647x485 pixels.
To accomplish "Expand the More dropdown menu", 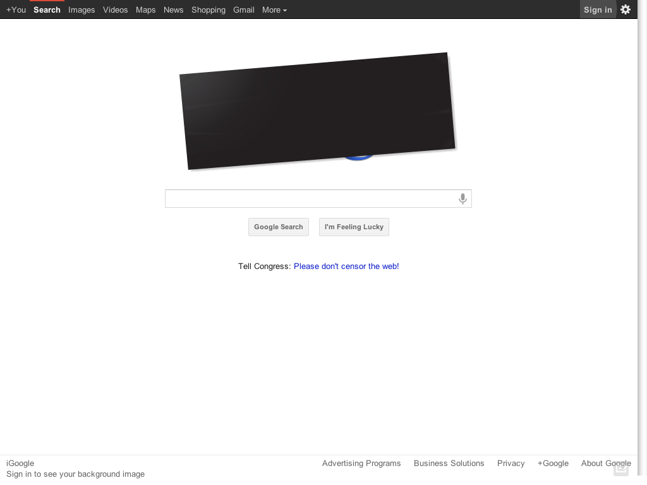I will tap(274, 9).
